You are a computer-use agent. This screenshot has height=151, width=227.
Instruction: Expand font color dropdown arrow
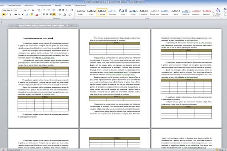39,14
